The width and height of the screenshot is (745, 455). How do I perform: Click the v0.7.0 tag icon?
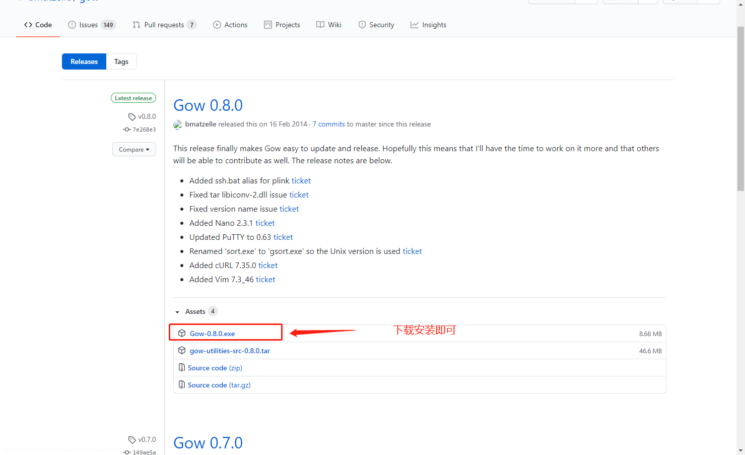[x=132, y=440]
